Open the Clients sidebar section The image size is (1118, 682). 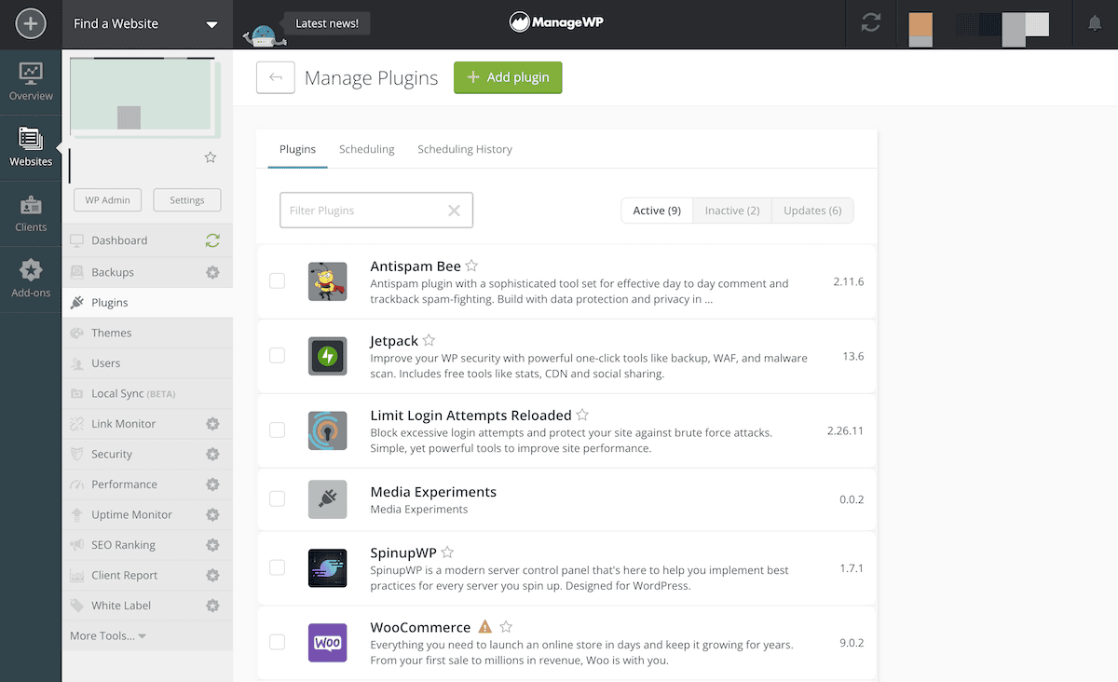tap(31, 213)
